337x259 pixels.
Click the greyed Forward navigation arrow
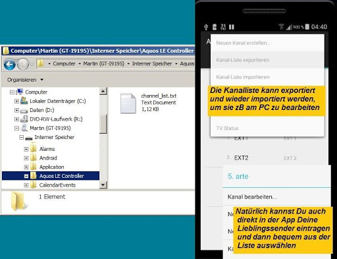(x=23, y=64)
